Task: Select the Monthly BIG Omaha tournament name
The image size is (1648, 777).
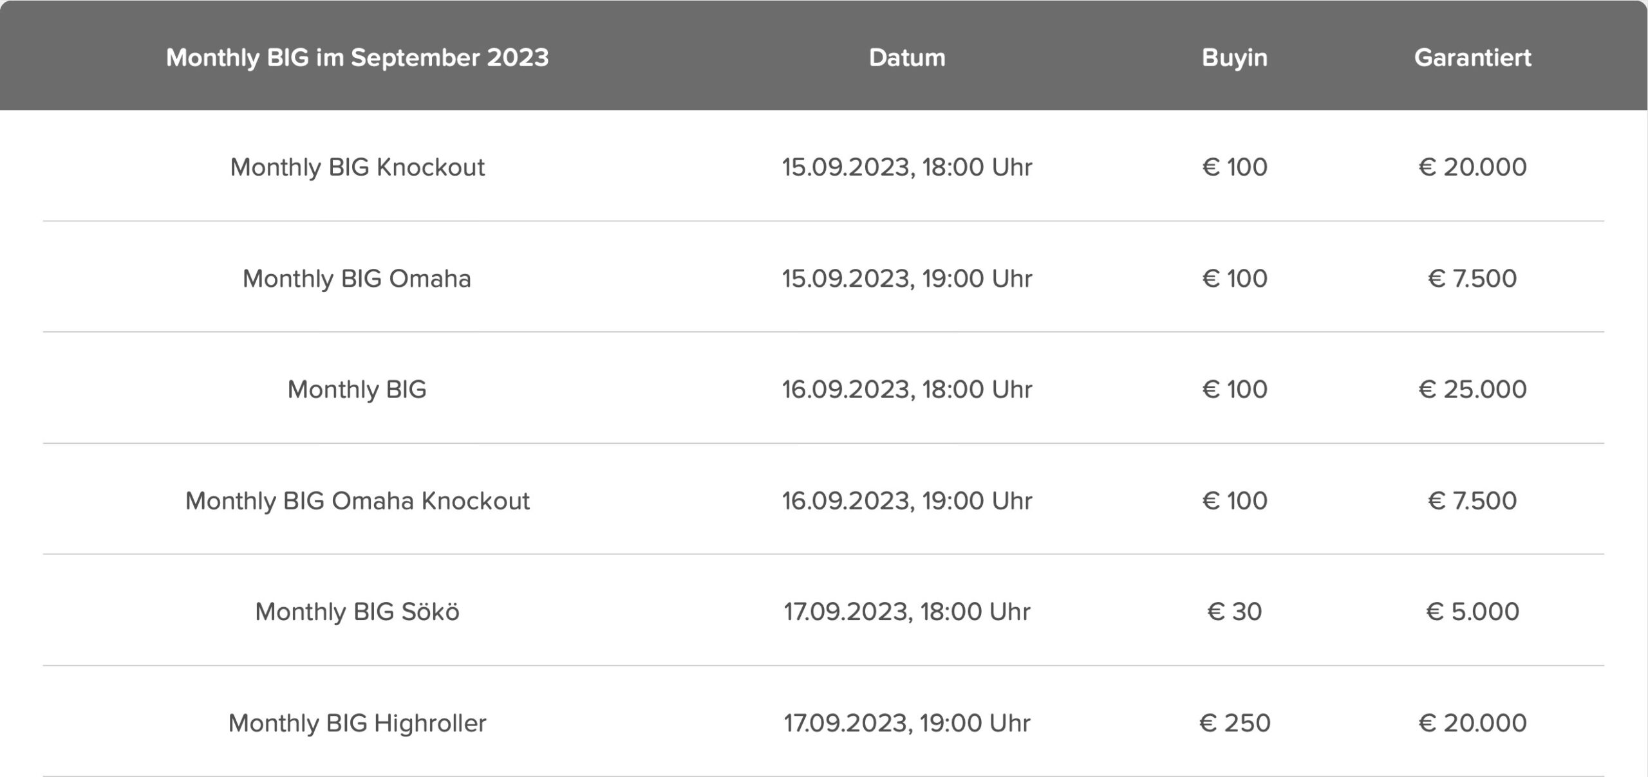Action: [x=357, y=279]
